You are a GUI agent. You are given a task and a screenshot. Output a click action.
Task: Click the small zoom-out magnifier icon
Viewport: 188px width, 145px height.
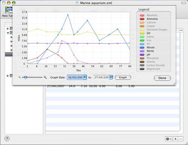click(x=20, y=77)
